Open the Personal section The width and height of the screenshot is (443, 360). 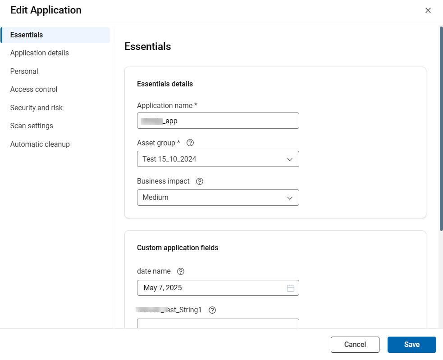(24, 72)
